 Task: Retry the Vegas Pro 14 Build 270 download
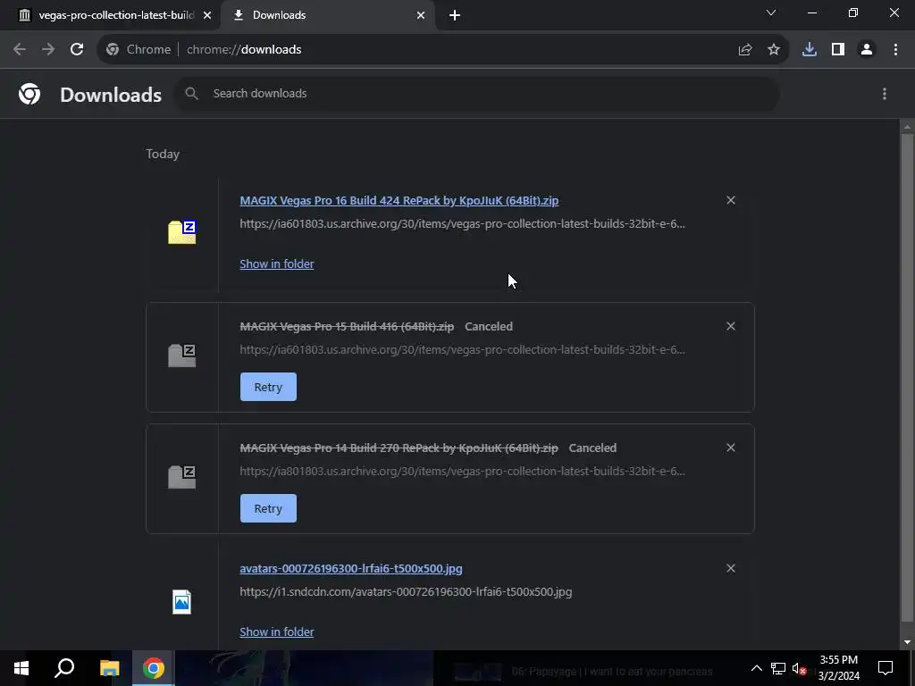268,508
